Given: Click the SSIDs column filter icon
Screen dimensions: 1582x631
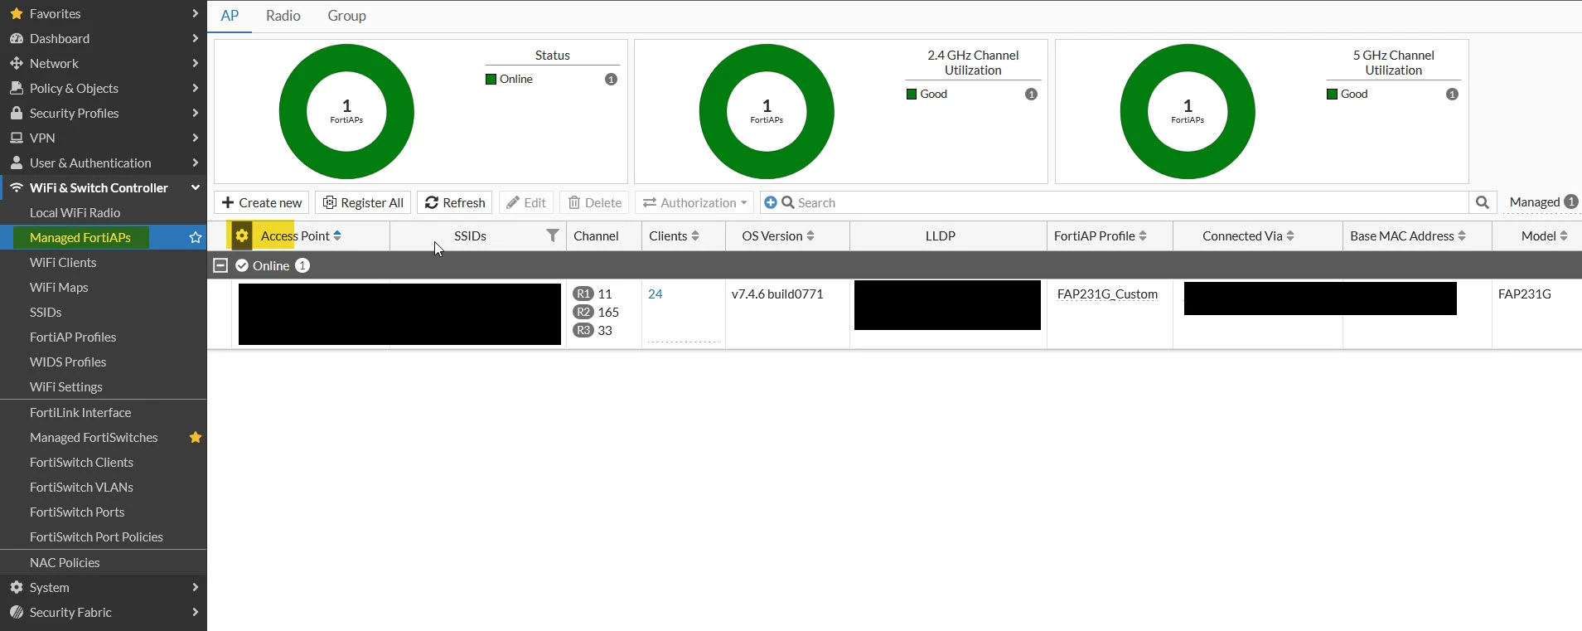Looking at the screenshot, I should [x=553, y=235].
